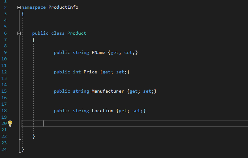Place cursor on PName property name
The width and height of the screenshot is (248, 158).
(x=99, y=52)
